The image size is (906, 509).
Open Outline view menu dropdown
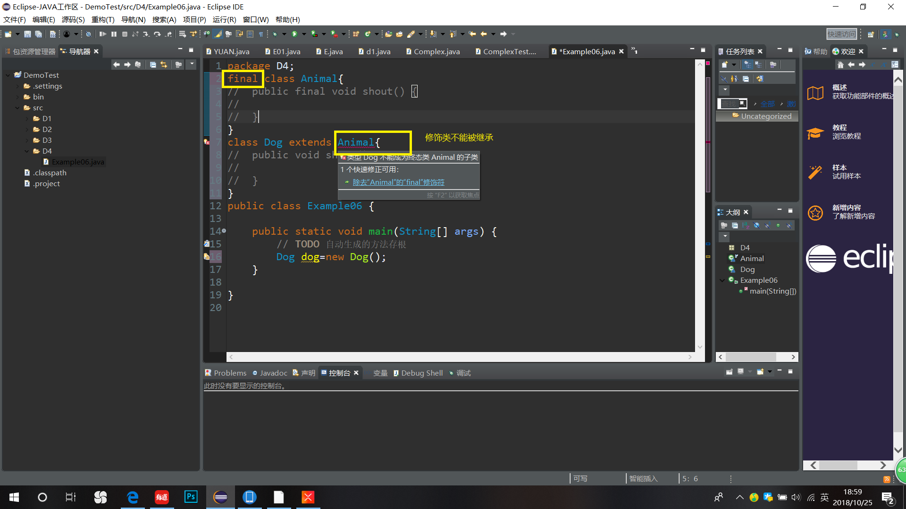point(725,236)
